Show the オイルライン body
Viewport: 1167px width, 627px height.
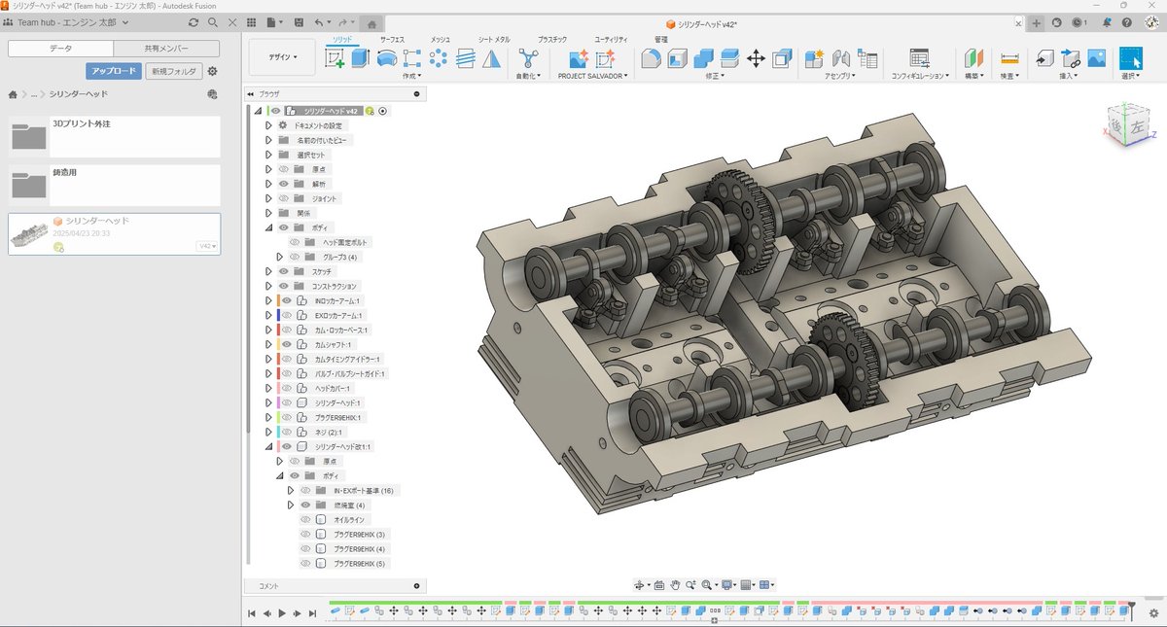click(305, 520)
